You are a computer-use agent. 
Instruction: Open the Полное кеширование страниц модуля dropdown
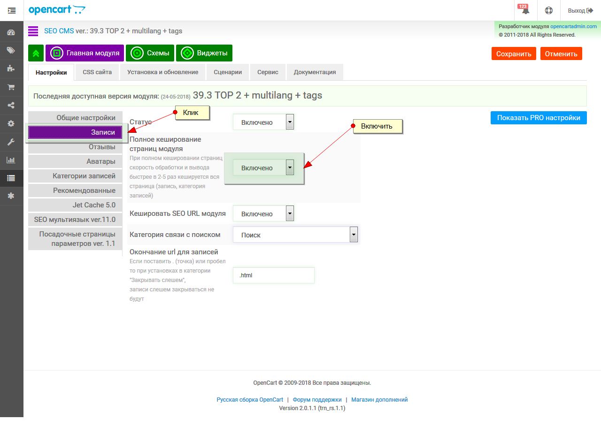click(263, 168)
